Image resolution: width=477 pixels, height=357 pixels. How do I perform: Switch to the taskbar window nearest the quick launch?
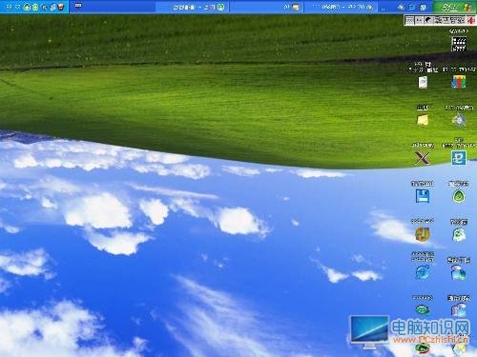(342, 7)
